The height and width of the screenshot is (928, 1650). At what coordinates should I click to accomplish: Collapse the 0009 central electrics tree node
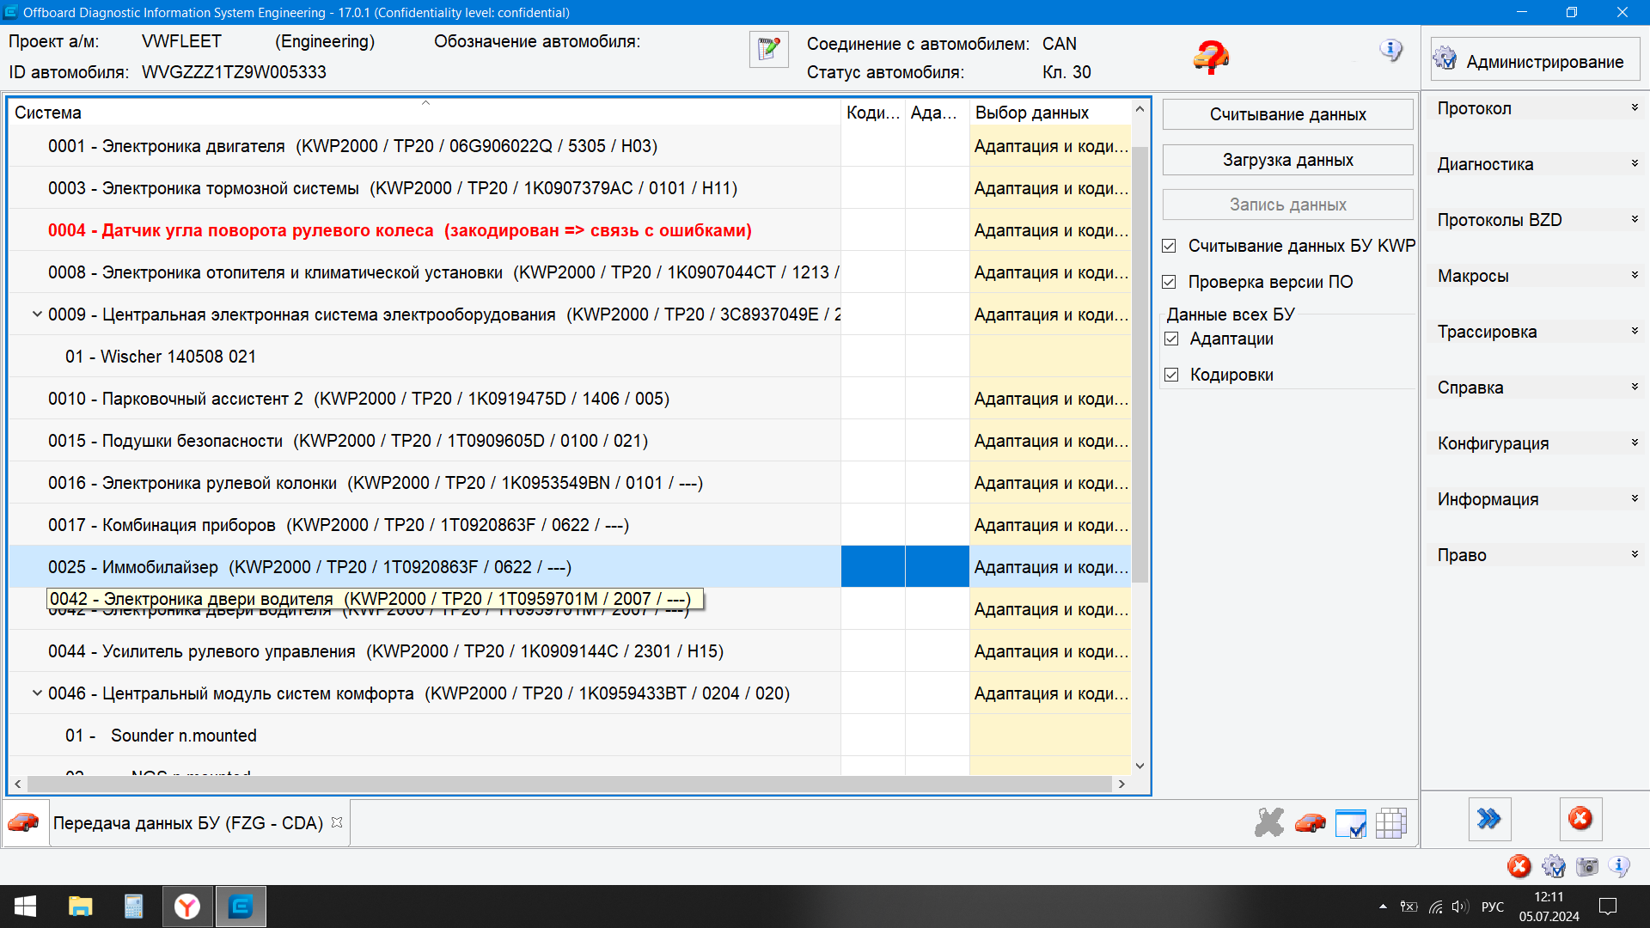click(37, 314)
